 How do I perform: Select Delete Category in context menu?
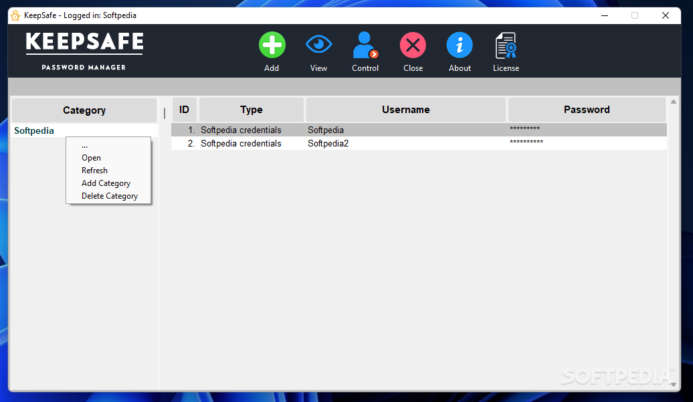(110, 196)
